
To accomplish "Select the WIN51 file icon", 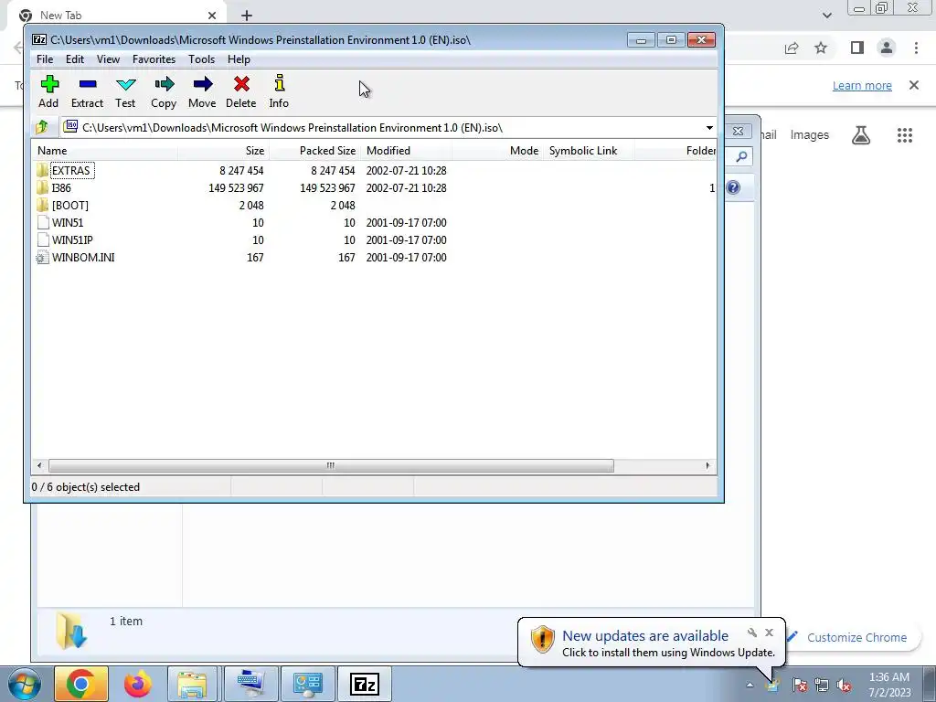I will [x=42, y=223].
